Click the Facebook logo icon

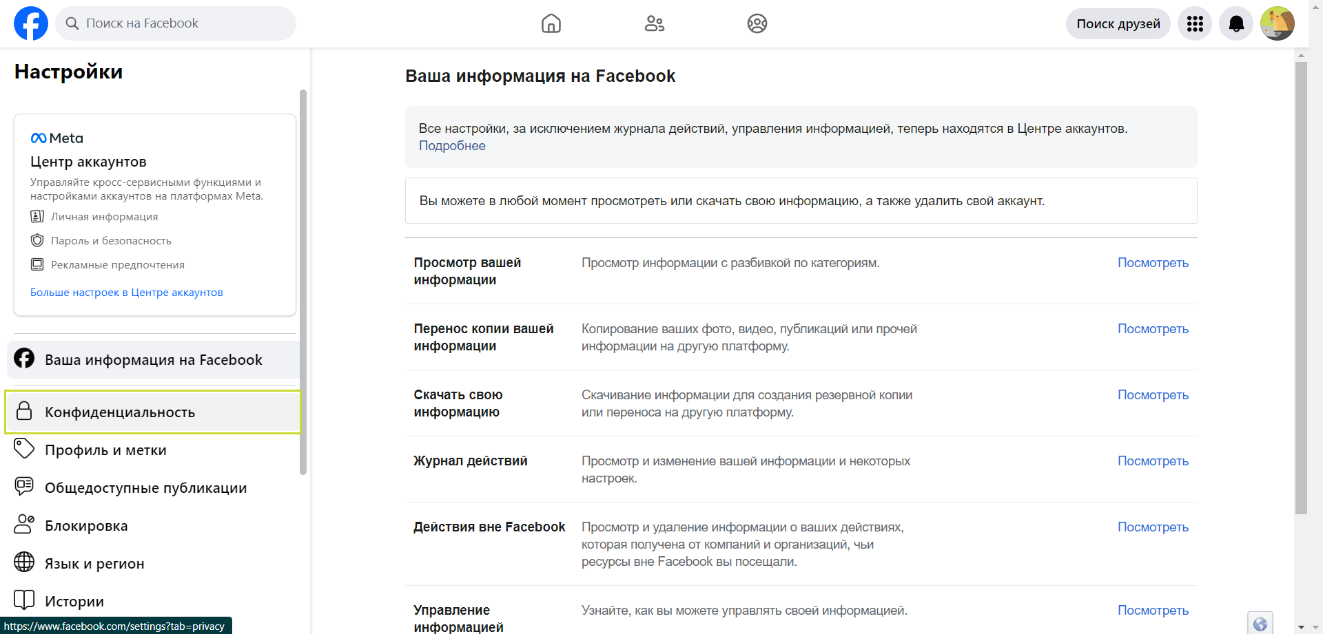[x=31, y=23]
